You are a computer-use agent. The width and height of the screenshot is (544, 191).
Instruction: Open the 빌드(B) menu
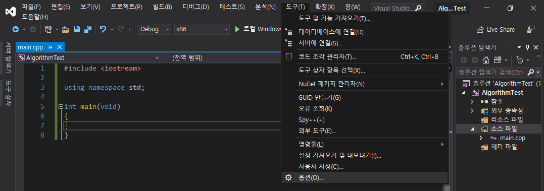pos(162,7)
